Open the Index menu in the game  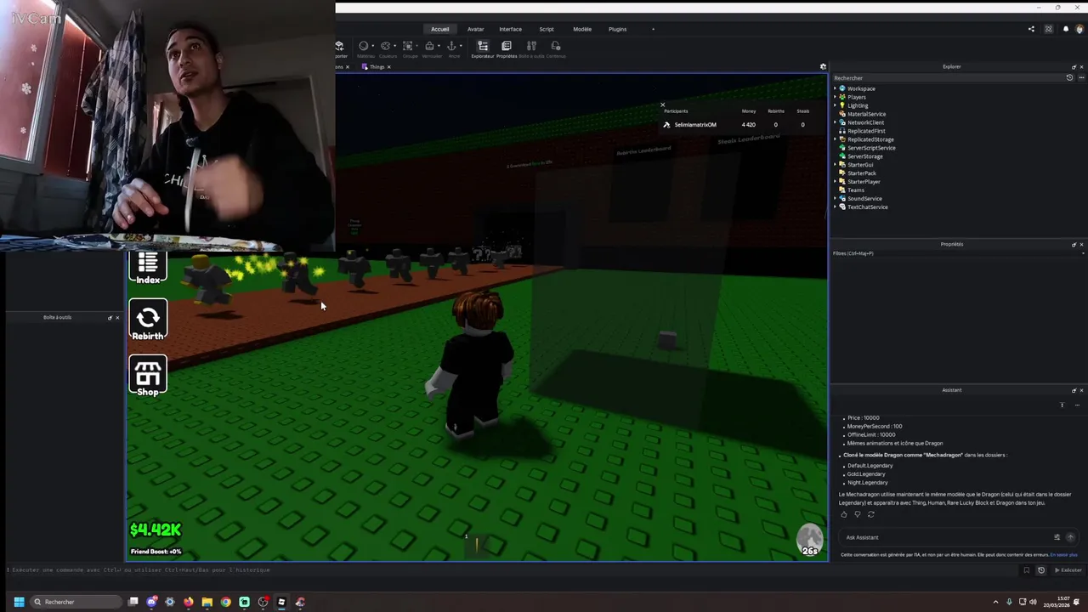[x=148, y=269]
